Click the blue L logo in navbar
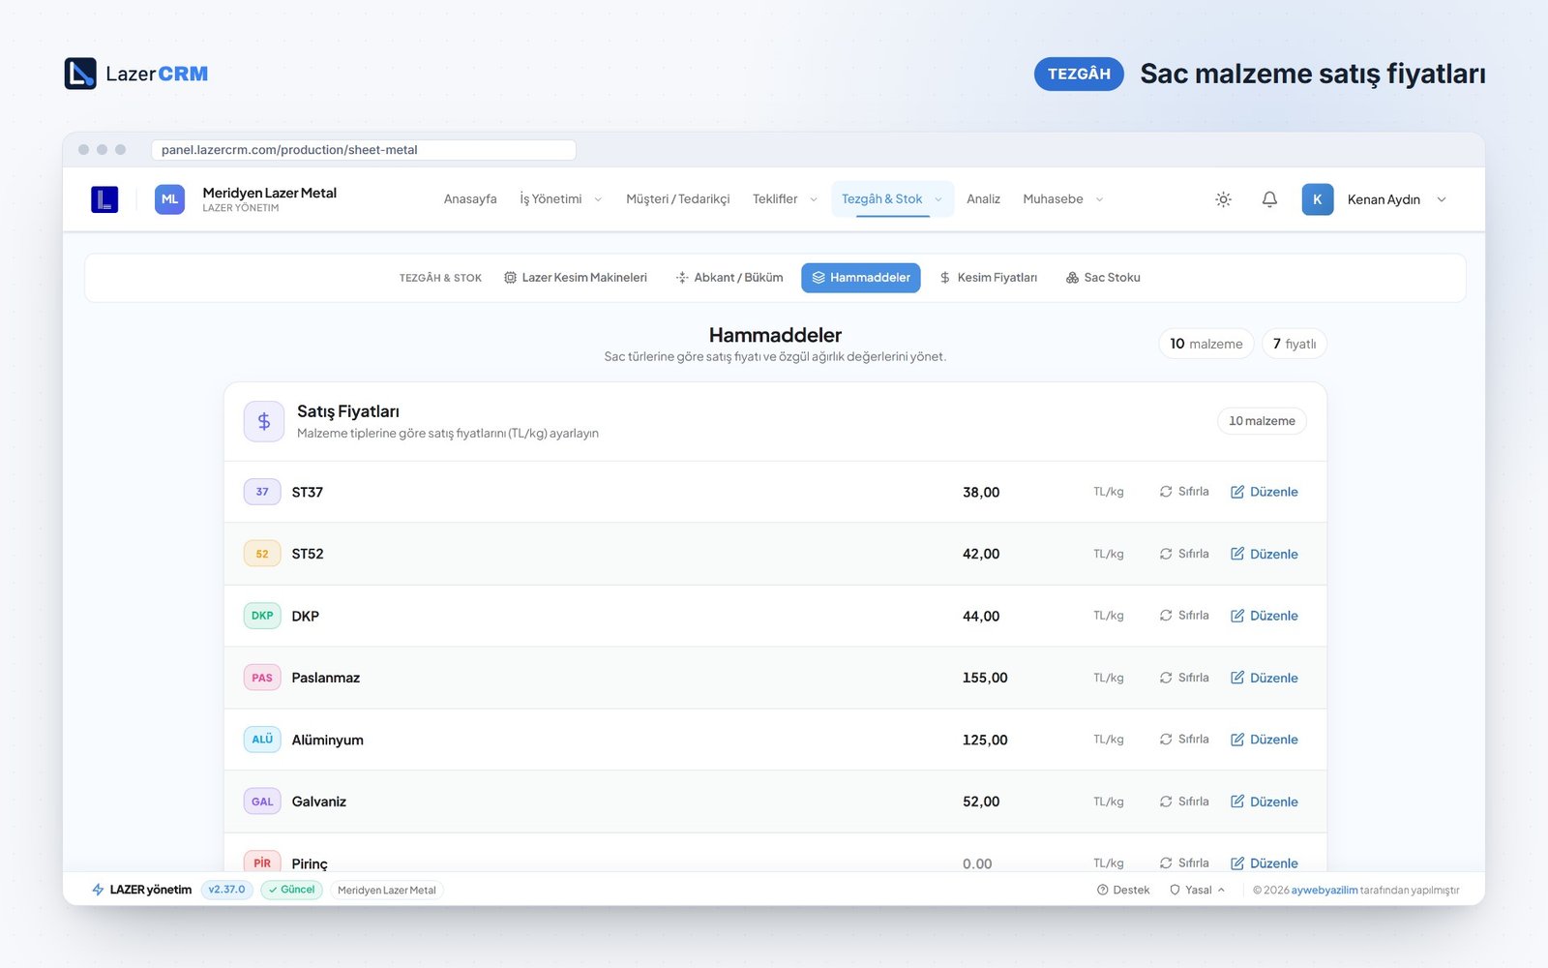Screen dimensions: 1548x968 104,199
